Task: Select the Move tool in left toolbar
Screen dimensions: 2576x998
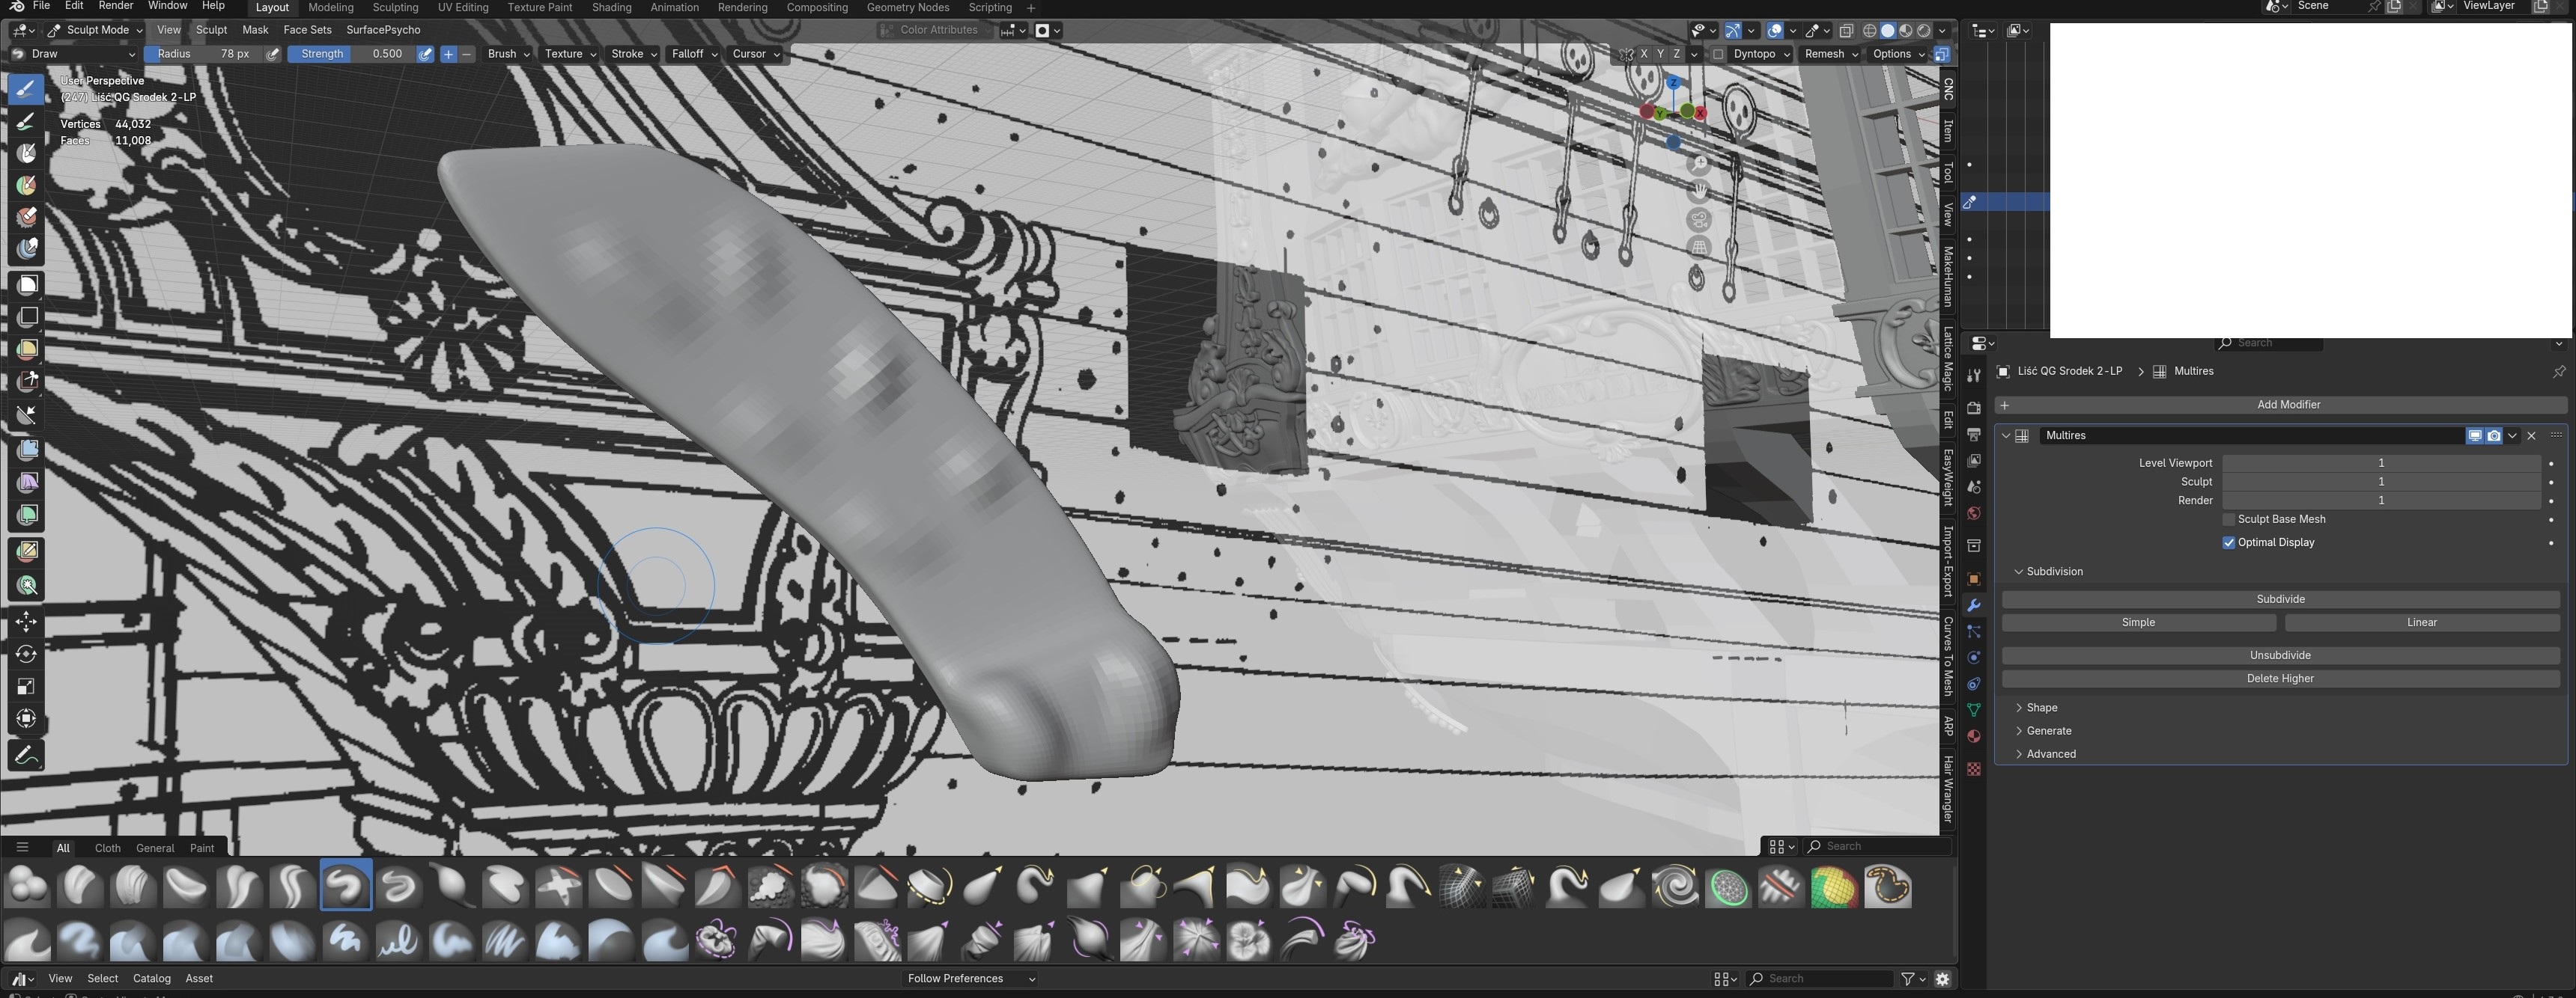Action: tap(27, 622)
